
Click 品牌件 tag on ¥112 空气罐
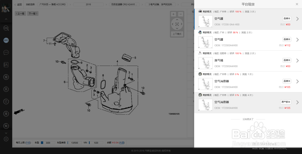[x=287, y=40]
